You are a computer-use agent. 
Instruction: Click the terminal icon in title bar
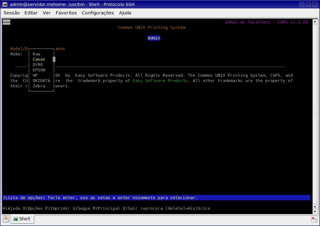[5, 4]
